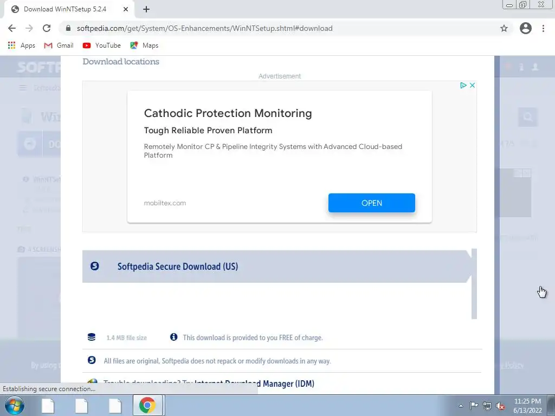Open the third pinned blank taskbar icon
The width and height of the screenshot is (555, 416).
(115, 405)
